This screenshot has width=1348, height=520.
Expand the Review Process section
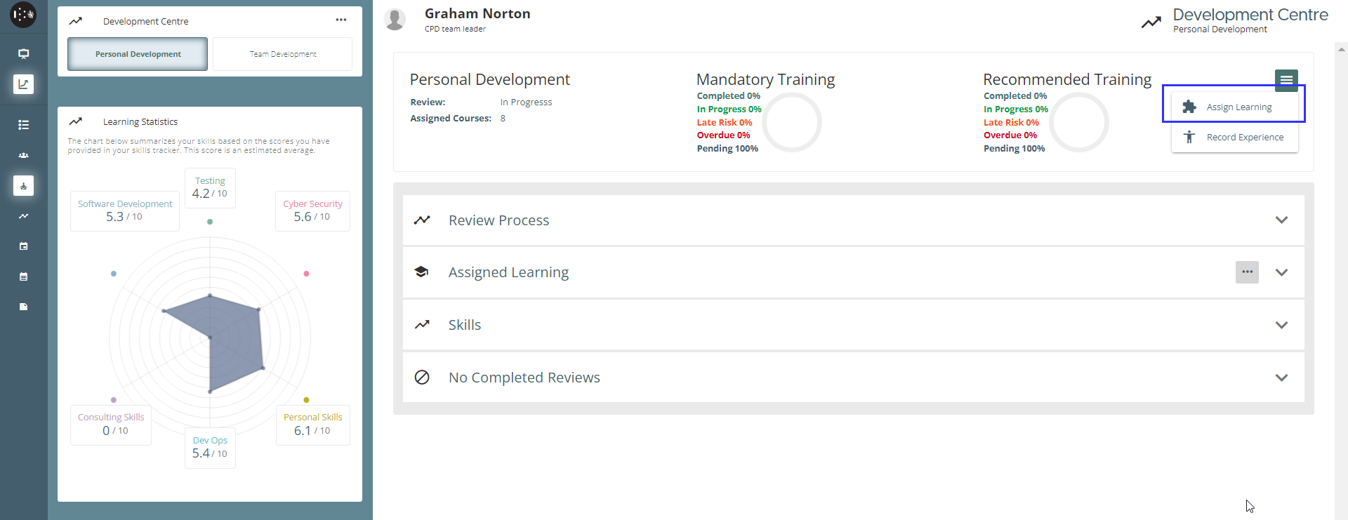(1281, 220)
